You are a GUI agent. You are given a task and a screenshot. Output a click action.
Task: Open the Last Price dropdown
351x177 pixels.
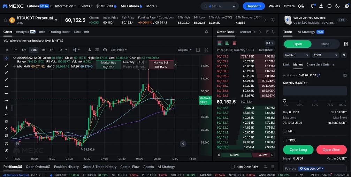119,50
